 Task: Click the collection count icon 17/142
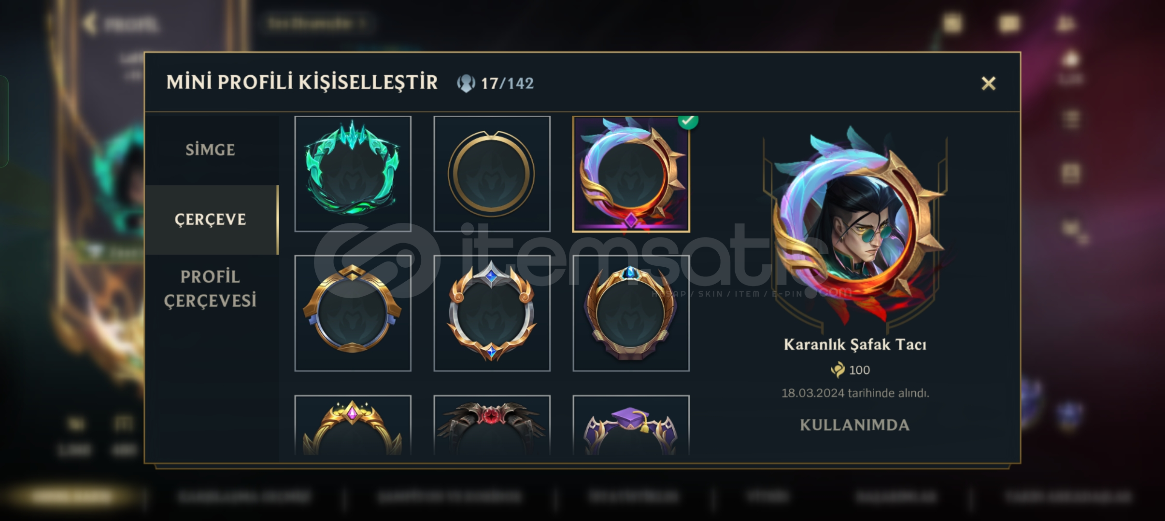[466, 83]
